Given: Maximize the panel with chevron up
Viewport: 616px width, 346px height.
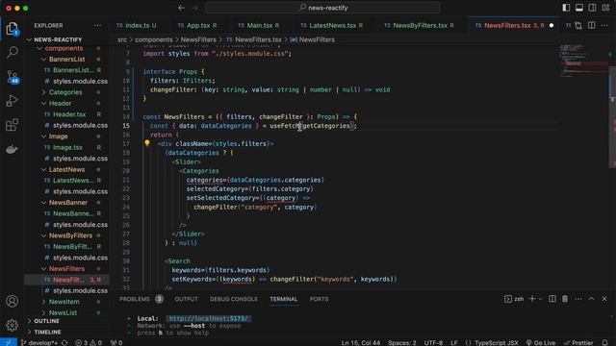Looking at the screenshot, I should pos(591,299).
